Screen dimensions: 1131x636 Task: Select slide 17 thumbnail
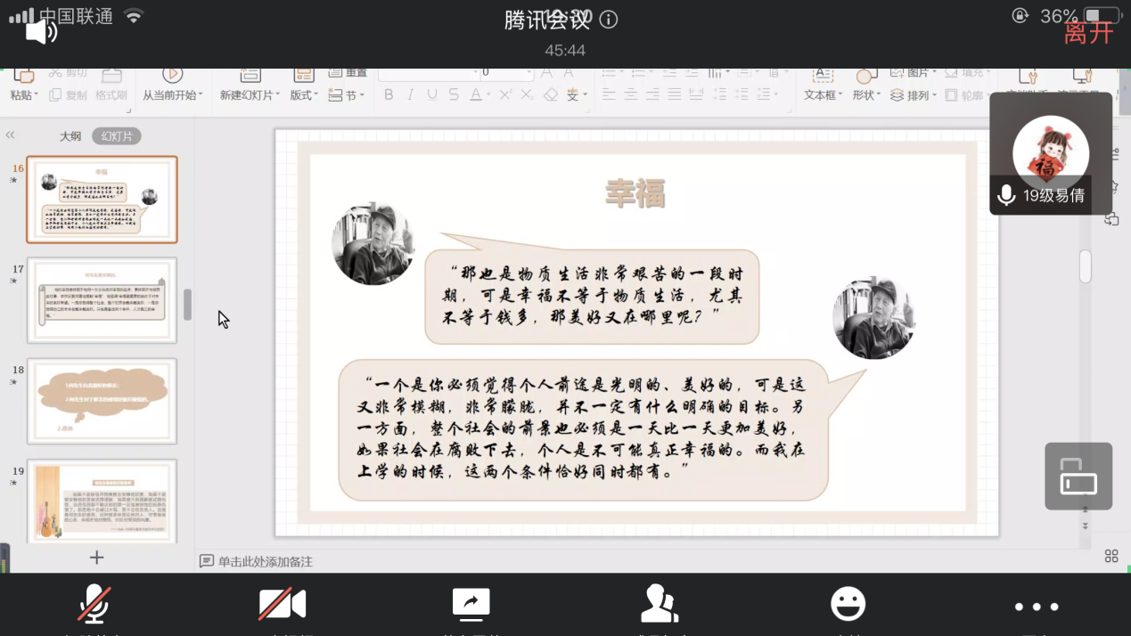pos(102,300)
